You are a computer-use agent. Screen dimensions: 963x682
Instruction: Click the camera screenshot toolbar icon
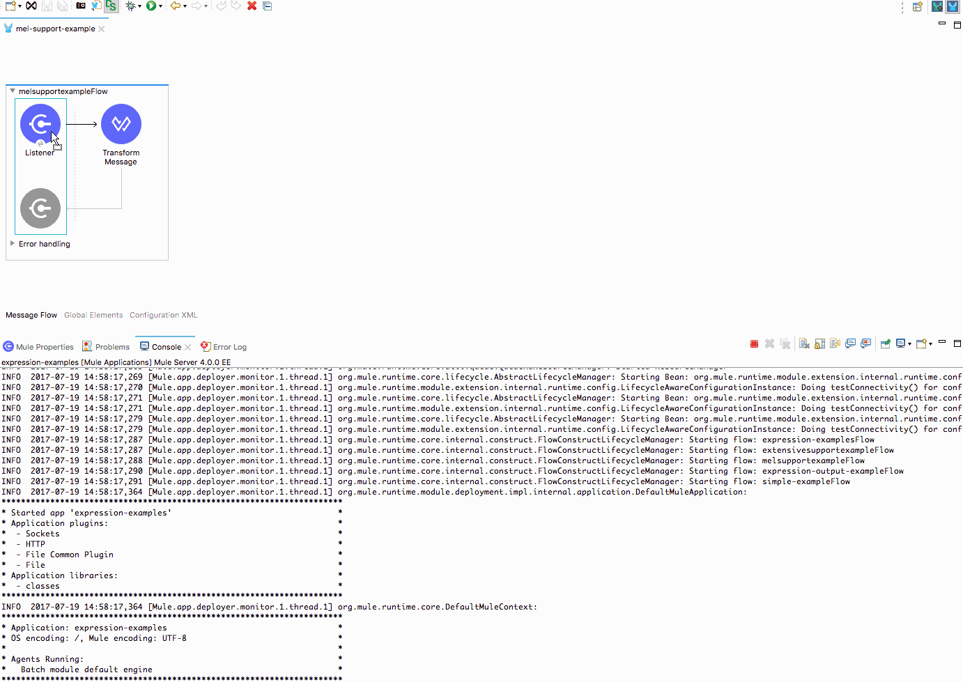[x=81, y=6]
